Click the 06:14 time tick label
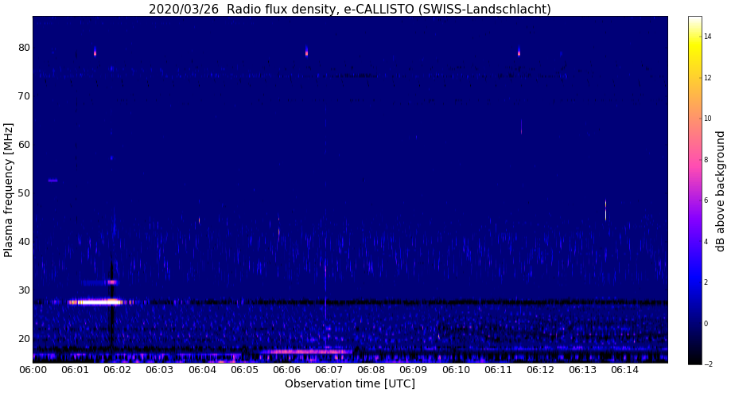This screenshot has height=393, width=731. (x=626, y=370)
